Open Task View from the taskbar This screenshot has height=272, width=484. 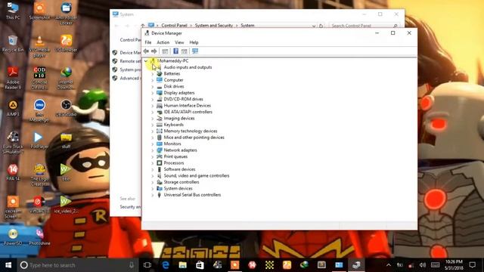click(x=147, y=265)
